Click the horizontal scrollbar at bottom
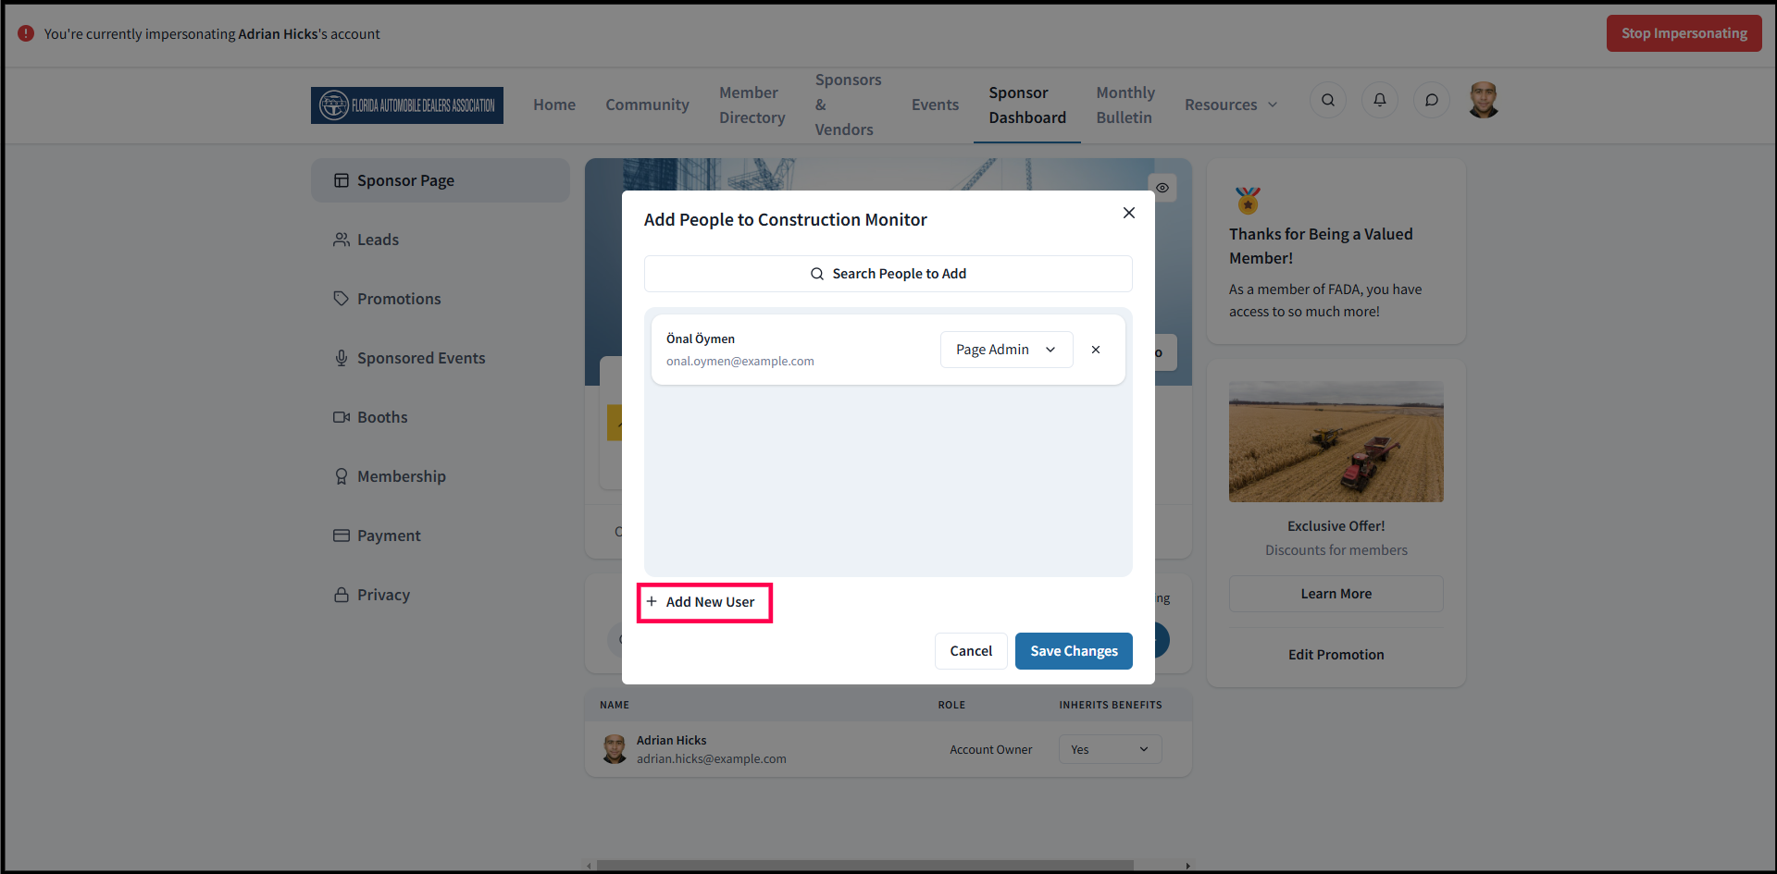The height and width of the screenshot is (874, 1777). click(x=865, y=867)
